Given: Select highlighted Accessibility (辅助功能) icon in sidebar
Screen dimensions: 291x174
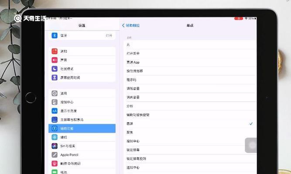Looking at the screenshot, I should click(55, 128).
